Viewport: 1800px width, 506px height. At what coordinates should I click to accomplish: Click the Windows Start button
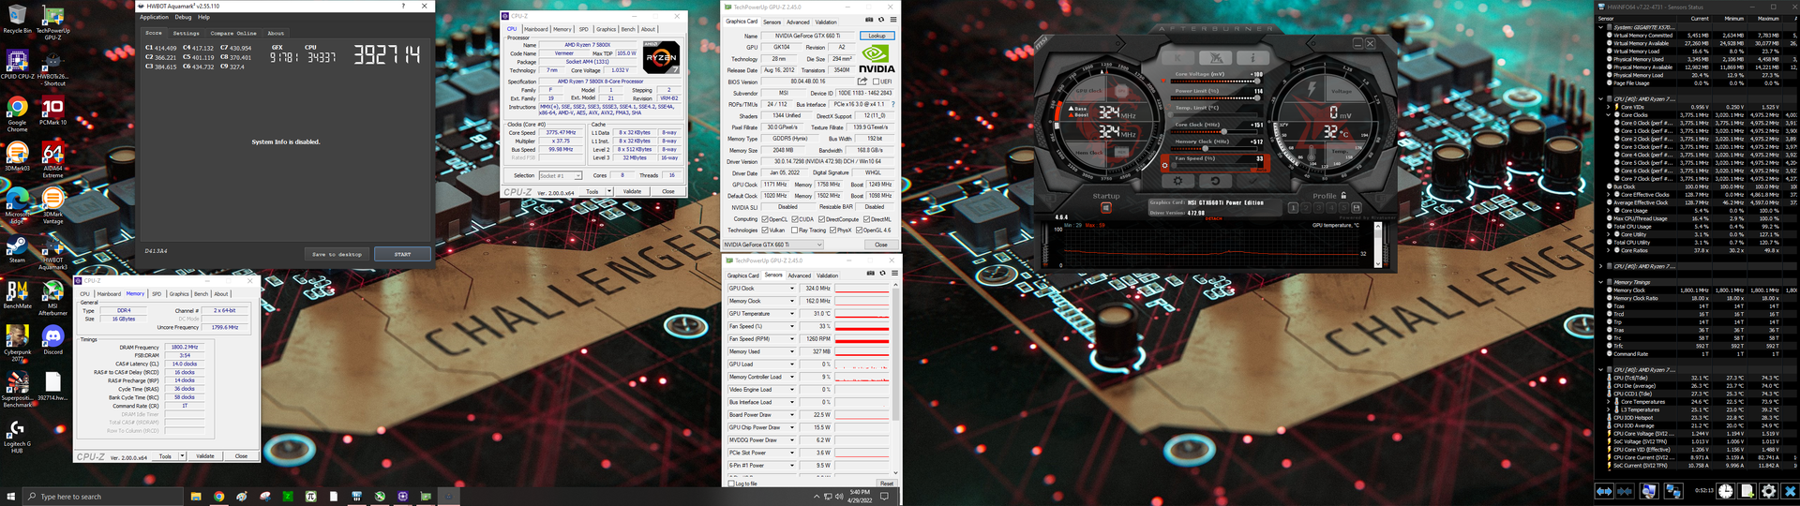[x=10, y=496]
